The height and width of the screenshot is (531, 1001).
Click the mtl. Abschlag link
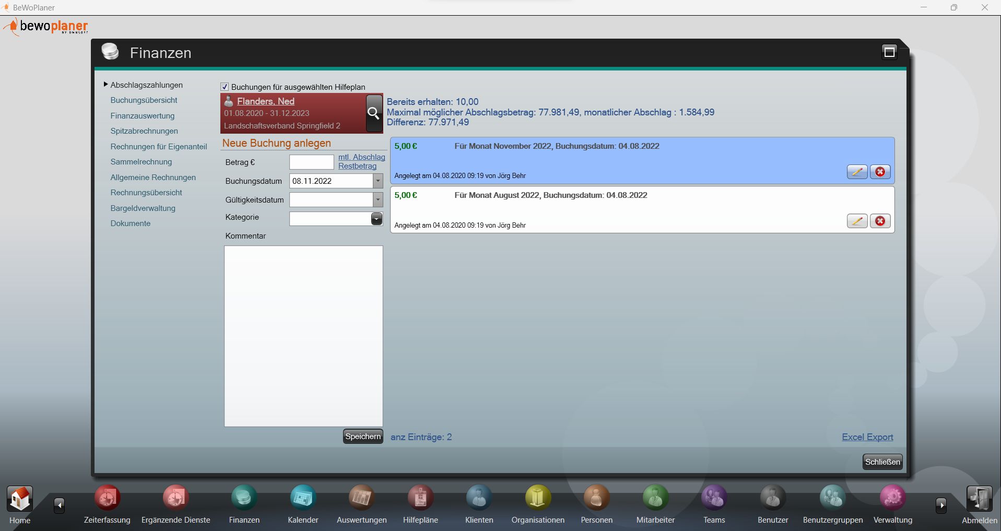pyautogui.click(x=361, y=157)
